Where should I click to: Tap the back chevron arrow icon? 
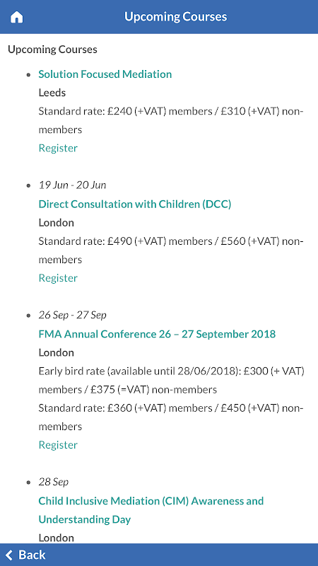click(x=9, y=555)
